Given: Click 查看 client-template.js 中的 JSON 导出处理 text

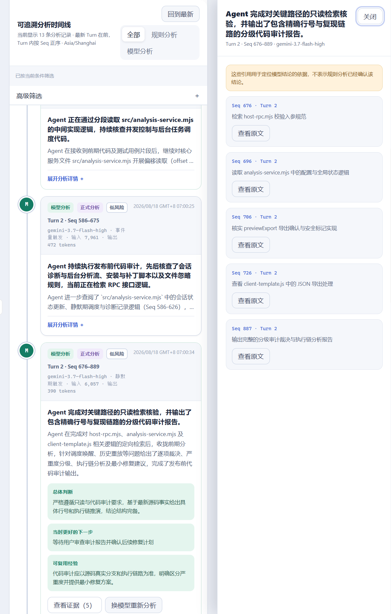Looking at the screenshot, I should [282, 284].
